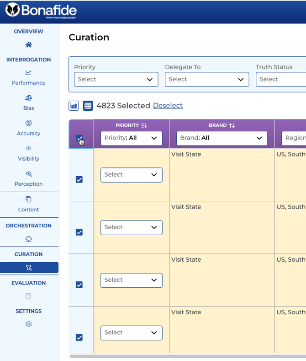Go to Accuracy target icon
The image size is (306, 361).
[x=29, y=123]
